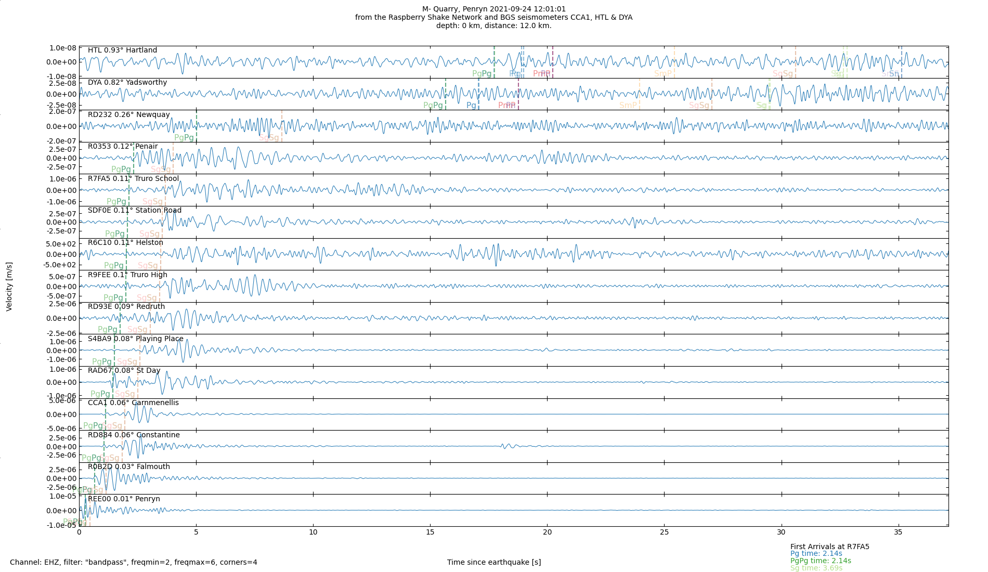This screenshot has height=572, width=988.
Task: Select the '5.0e+02' y-tick of the Helston trace
Action: point(61,244)
